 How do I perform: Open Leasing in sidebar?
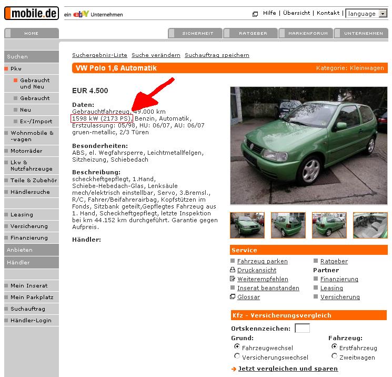click(x=32, y=215)
